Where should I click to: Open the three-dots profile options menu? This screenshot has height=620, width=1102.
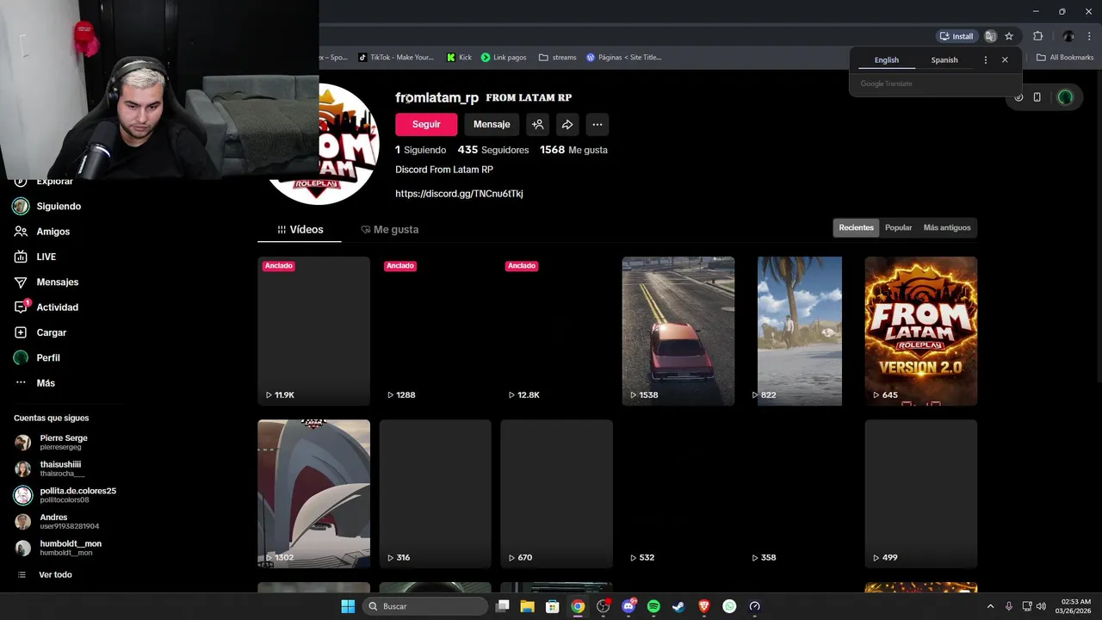click(597, 124)
